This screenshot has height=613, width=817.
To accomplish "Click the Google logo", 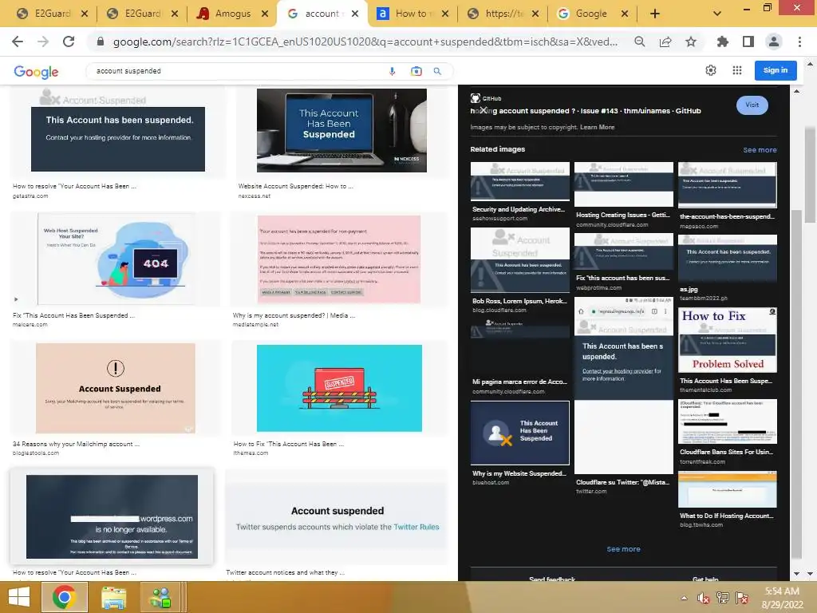I will 36,72.
